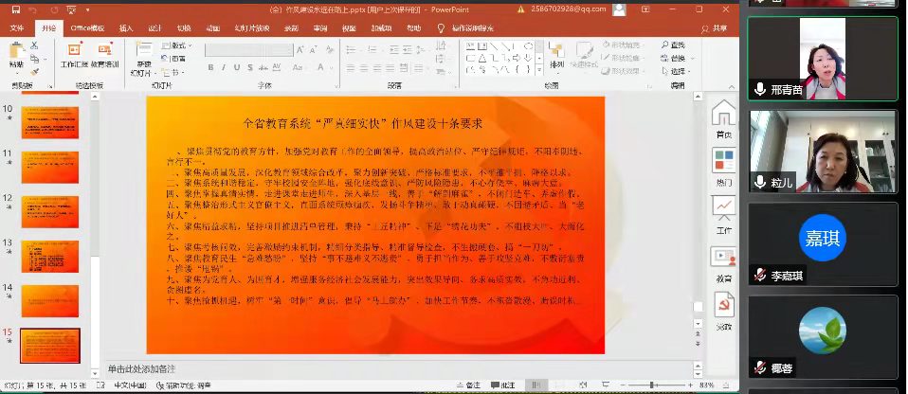The height and width of the screenshot is (394, 908).
Task: Toggle Align Left paragraph alignment
Action: click(350, 67)
